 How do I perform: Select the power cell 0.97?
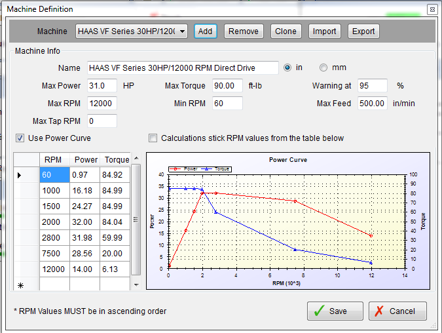tap(84, 174)
